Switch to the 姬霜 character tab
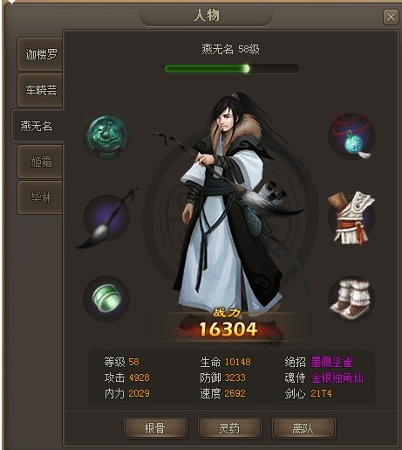This screenshot has height=450, width=402. coord(40,162)
